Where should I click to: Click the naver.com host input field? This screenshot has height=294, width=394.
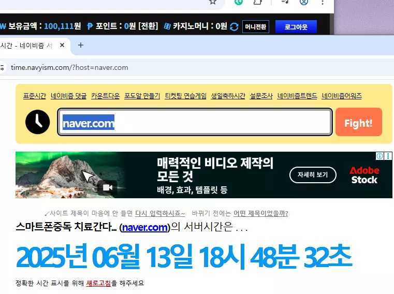tap(195, 122)
